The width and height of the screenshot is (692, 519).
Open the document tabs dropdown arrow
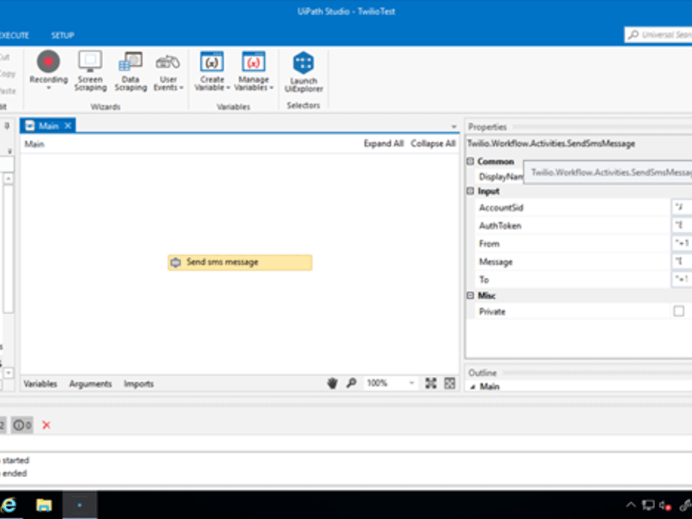tap(454, 127)
